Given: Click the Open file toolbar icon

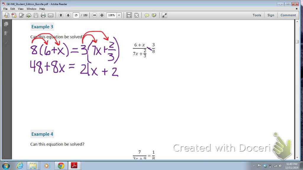Looking at the screenshot, I should pyautogui.click(x=7, y=15).
